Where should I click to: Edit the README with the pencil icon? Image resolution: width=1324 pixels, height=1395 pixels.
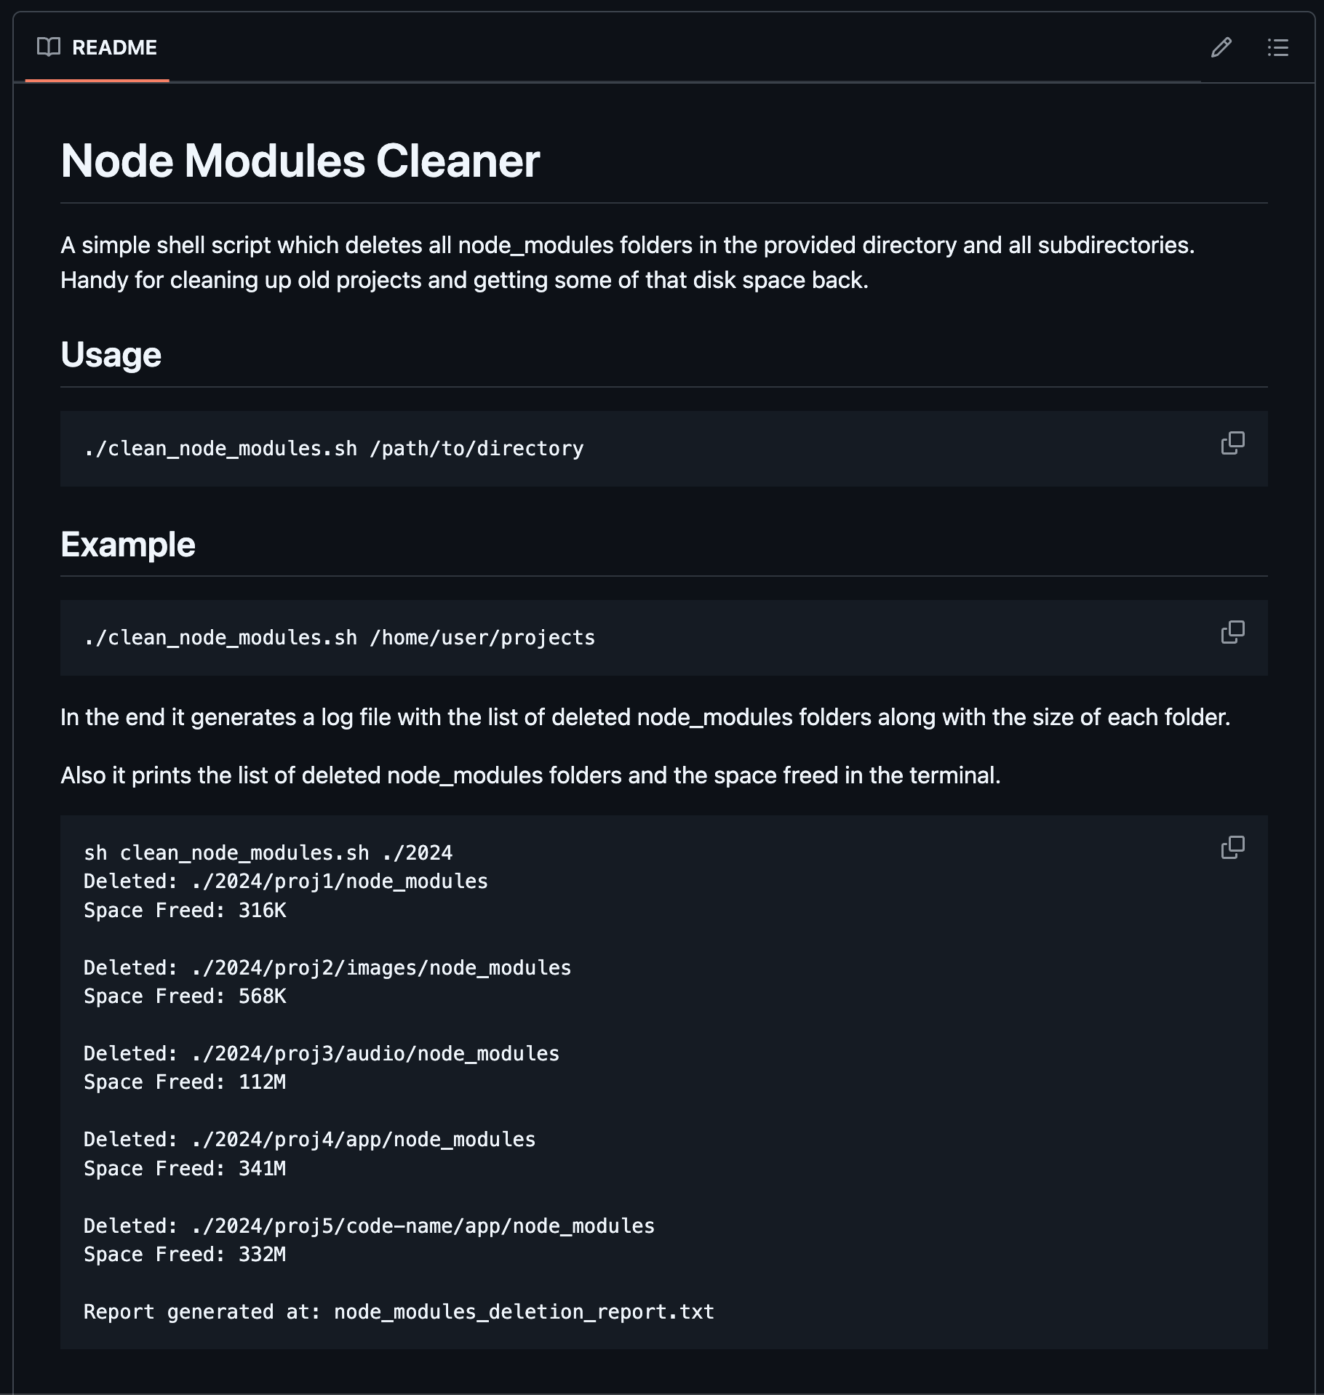(x=1221, y=47)
